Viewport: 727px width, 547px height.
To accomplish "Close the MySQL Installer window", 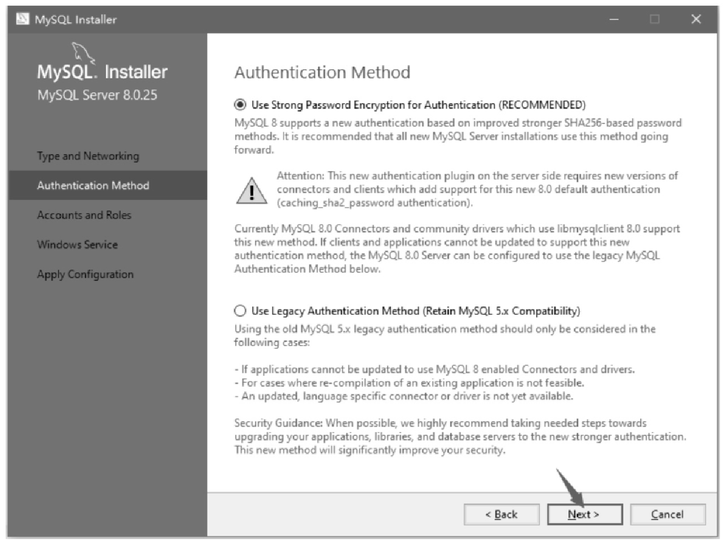I will click(x=696, y=20).
